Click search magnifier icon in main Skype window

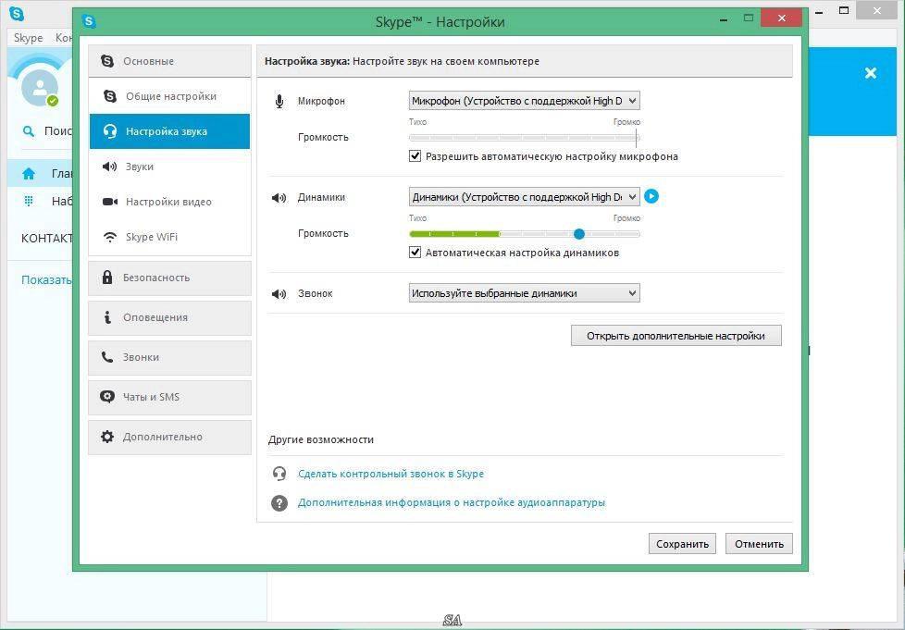(x=28, y=131)
